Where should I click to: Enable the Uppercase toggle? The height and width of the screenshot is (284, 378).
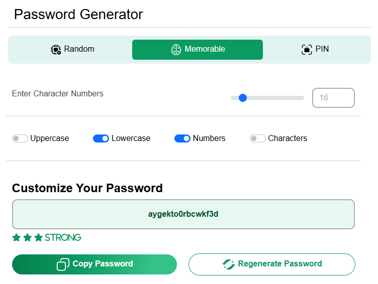coord(20,138)
